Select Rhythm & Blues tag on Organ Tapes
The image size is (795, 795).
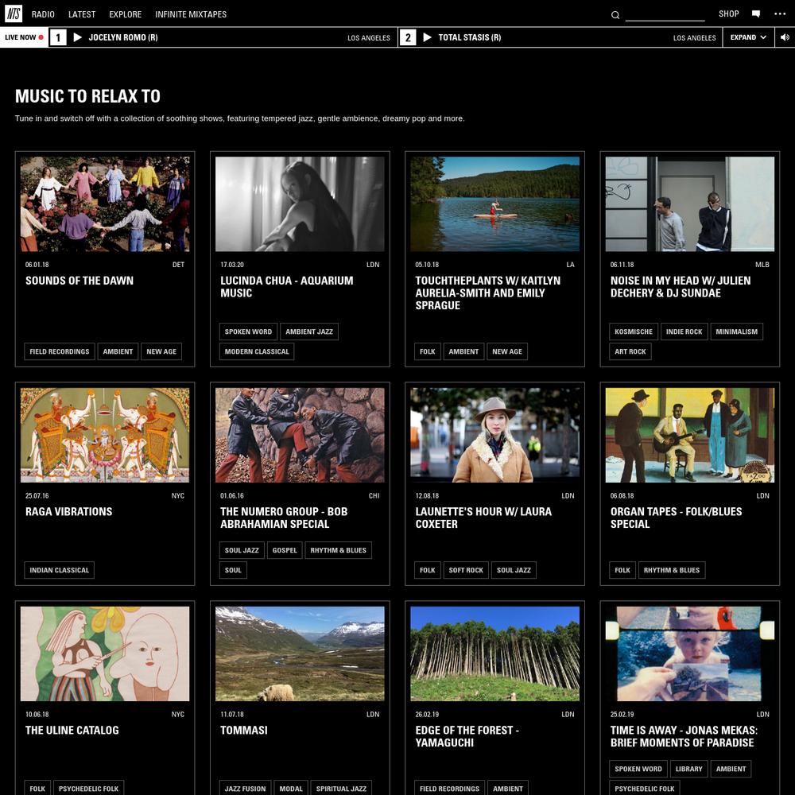(671, 570)
